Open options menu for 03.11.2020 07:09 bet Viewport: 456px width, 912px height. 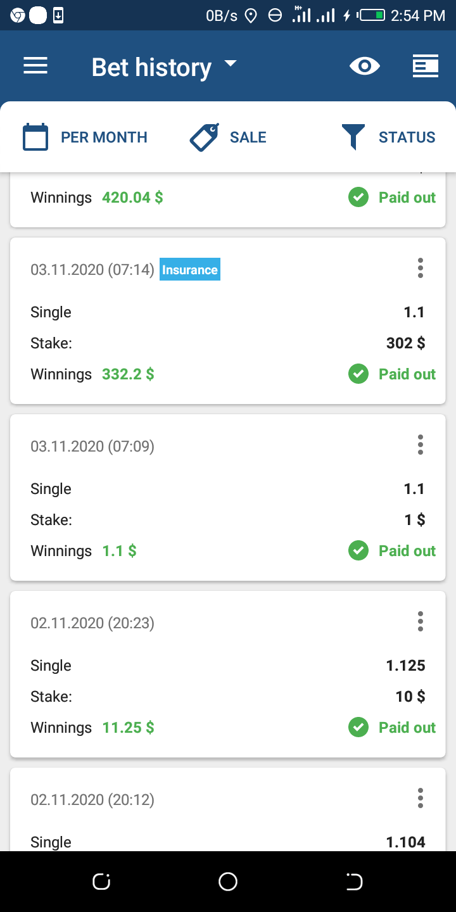(x=420, y=445)
